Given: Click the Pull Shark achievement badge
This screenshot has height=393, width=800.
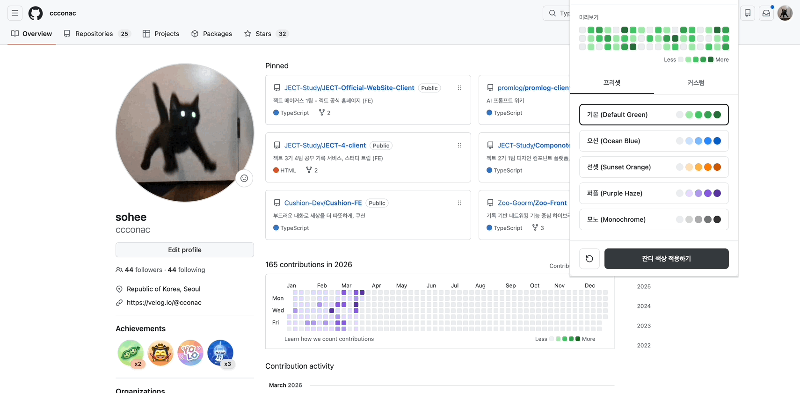Looking at the screenshot, I should 220,353.
